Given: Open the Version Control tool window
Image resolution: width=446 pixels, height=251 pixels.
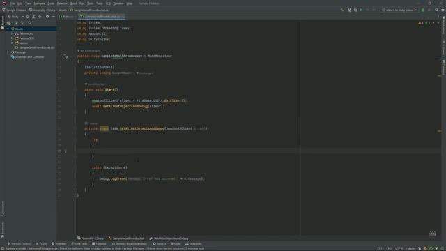Looking at the screenshot, I should point(19,244).
